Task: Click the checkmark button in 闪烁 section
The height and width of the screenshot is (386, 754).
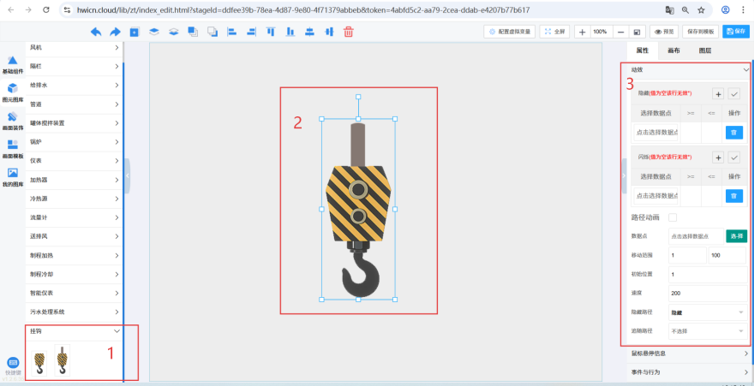Action: [734, 157]
